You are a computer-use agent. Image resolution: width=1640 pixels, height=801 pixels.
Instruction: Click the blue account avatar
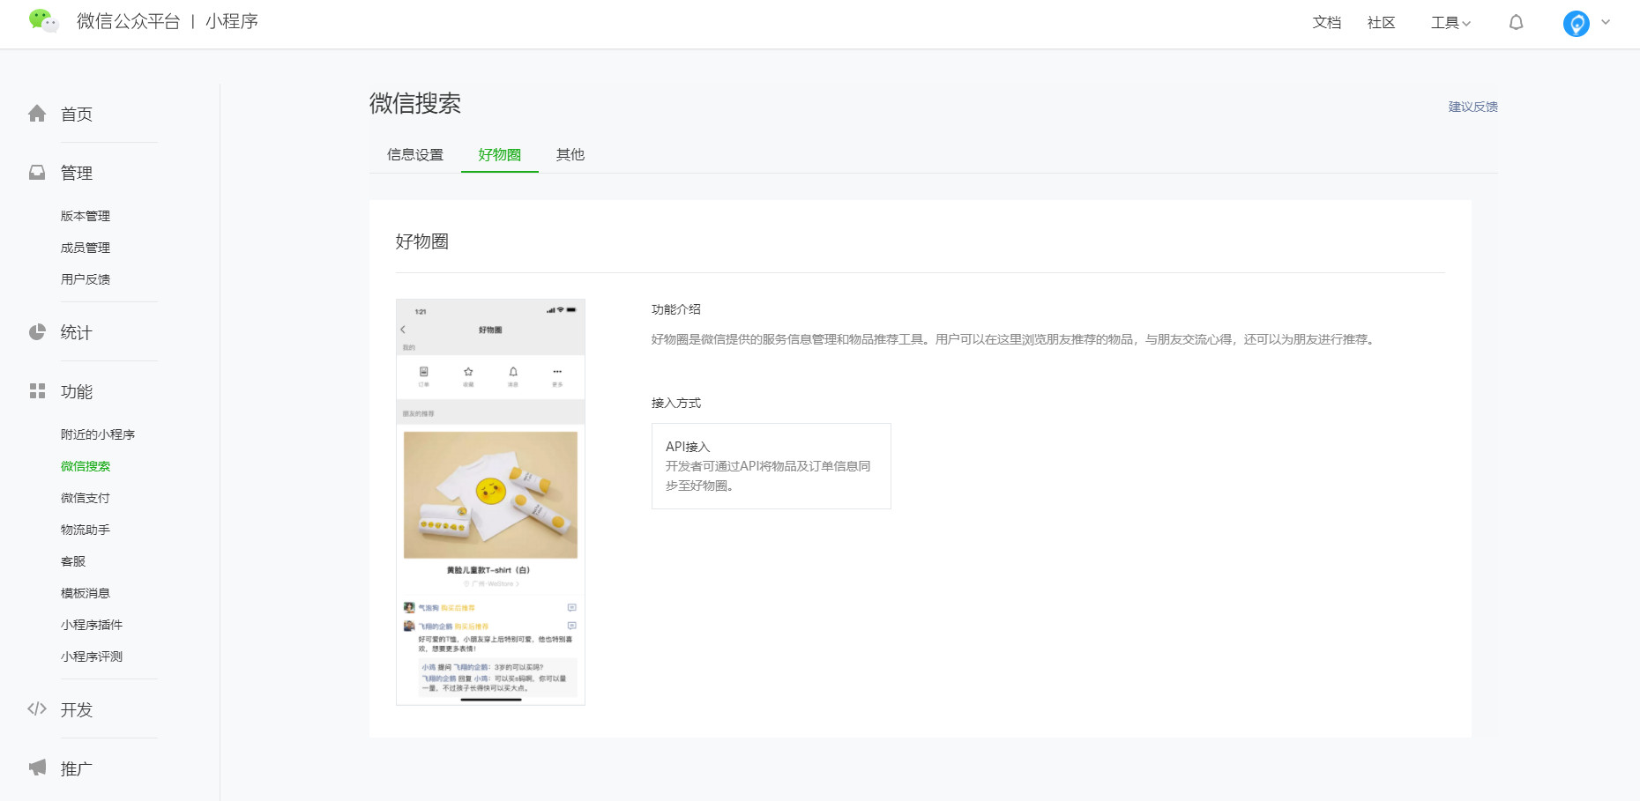[x=1577, y=24]
